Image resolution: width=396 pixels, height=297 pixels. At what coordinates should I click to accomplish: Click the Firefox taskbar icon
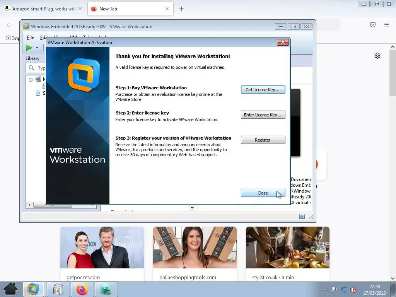(82, 289)
